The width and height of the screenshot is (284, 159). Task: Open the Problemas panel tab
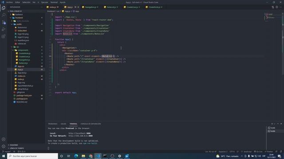(52, 124)
